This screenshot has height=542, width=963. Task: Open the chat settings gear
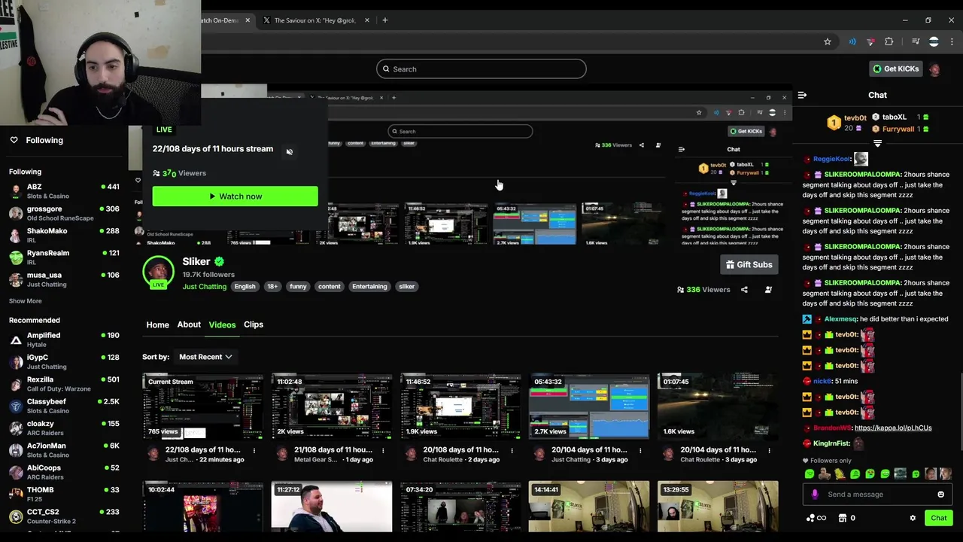point(913,518)
